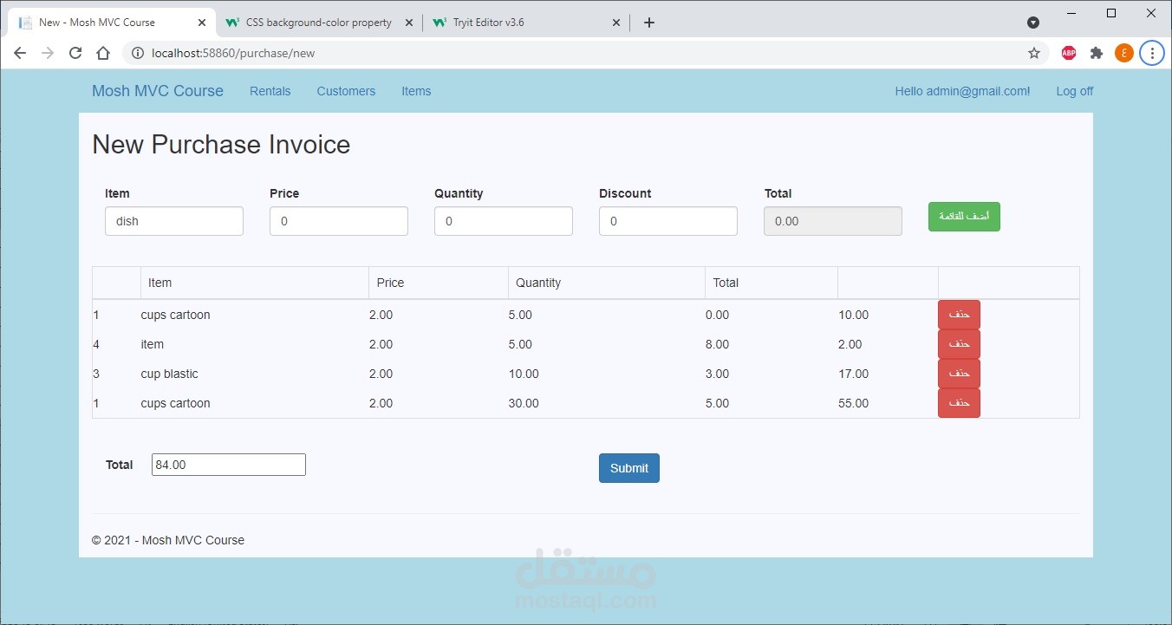
Task: Focus the Price input field
Action: pyautogui.click(x=339, y=221)
